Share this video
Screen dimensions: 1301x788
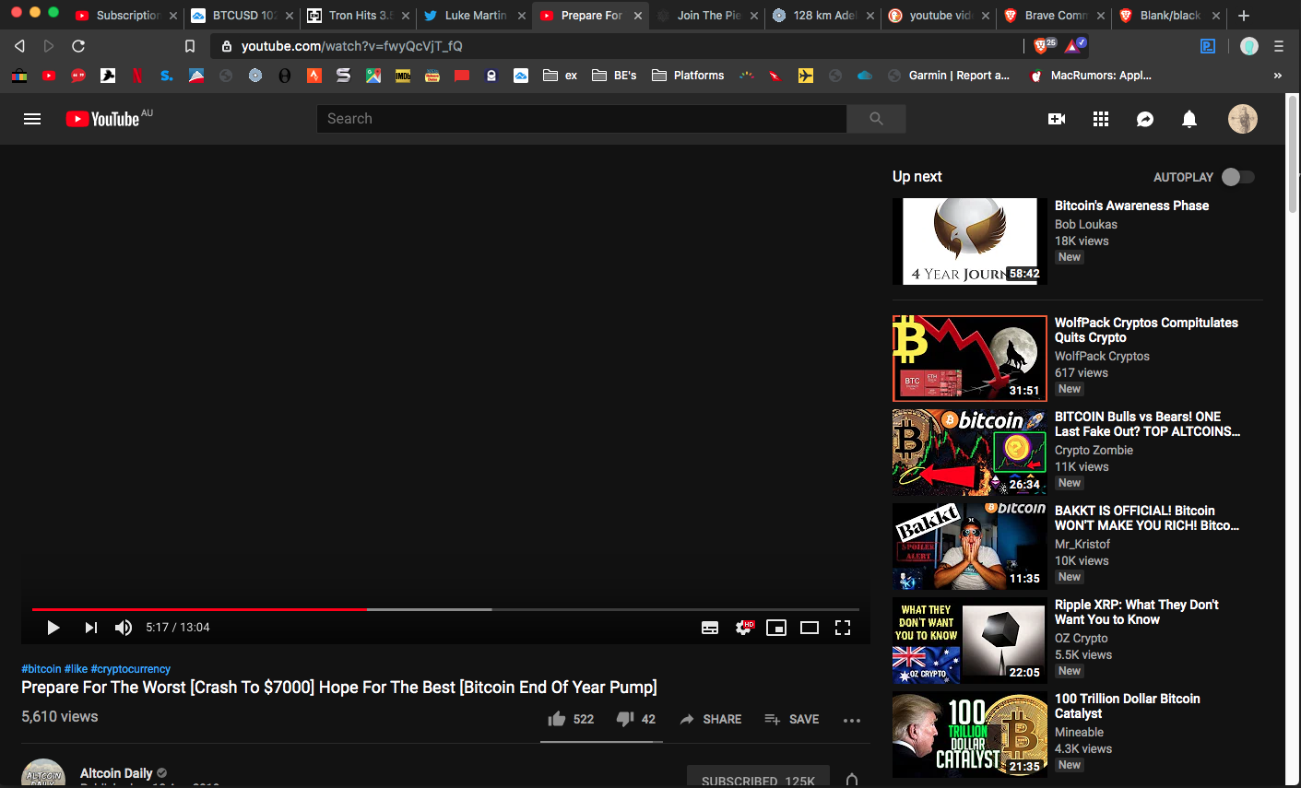711,719
